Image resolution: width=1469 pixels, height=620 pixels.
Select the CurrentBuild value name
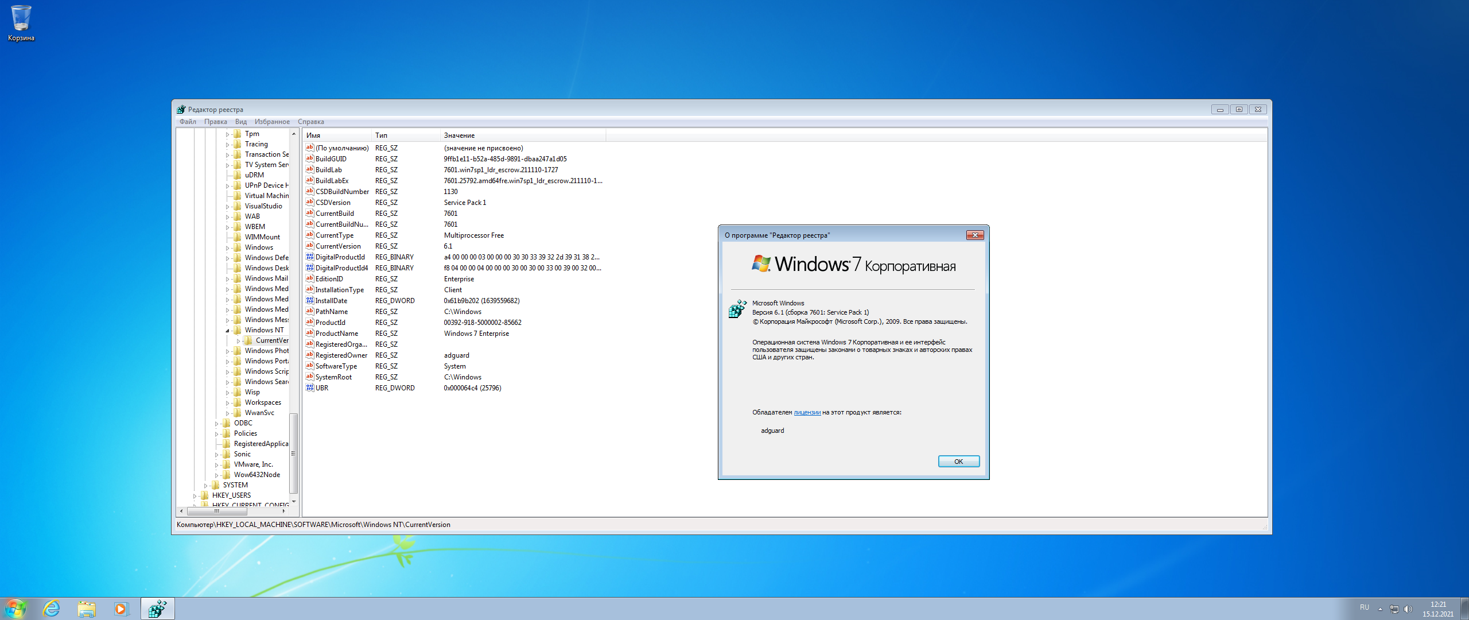335,214
